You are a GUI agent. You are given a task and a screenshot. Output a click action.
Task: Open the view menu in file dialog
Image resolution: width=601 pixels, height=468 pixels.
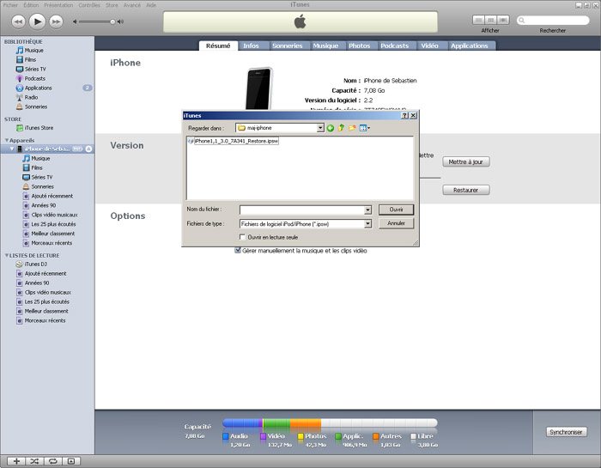click(x=365, y=128)
